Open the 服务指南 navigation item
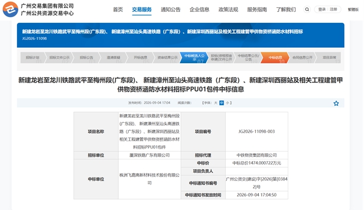The height and width of the screenshot is (210, 364). point(257,10)
